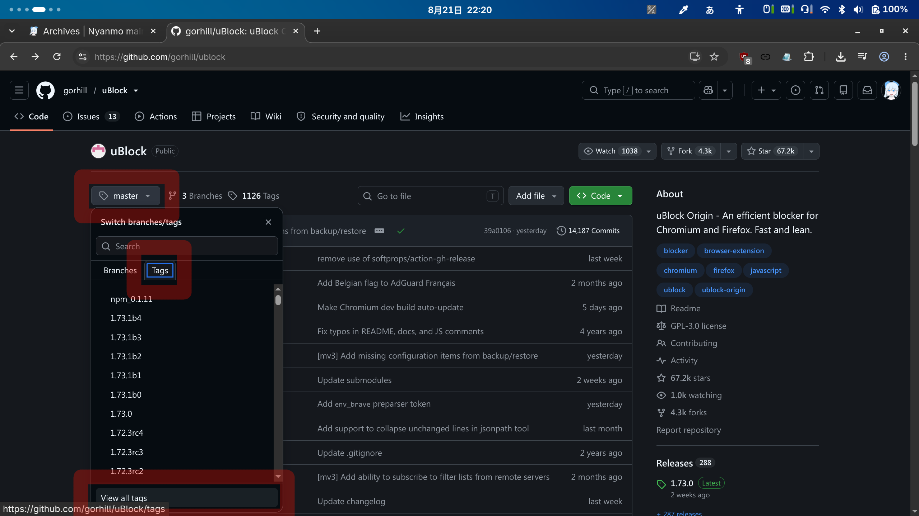Image resolution: width=919 pixels, height=516 pixels.
Task: Open the Archives Nyanmo browser tab
Action: click(x=93, y=31)
